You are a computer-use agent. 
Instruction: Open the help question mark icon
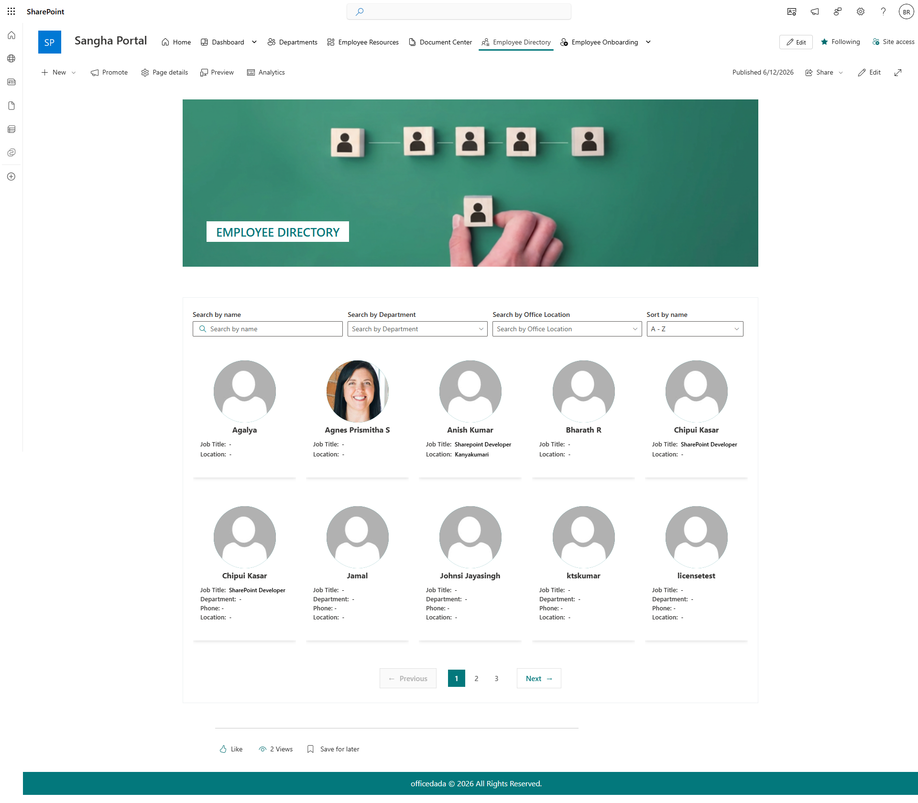pyautogui.click(x=884, y=11)
